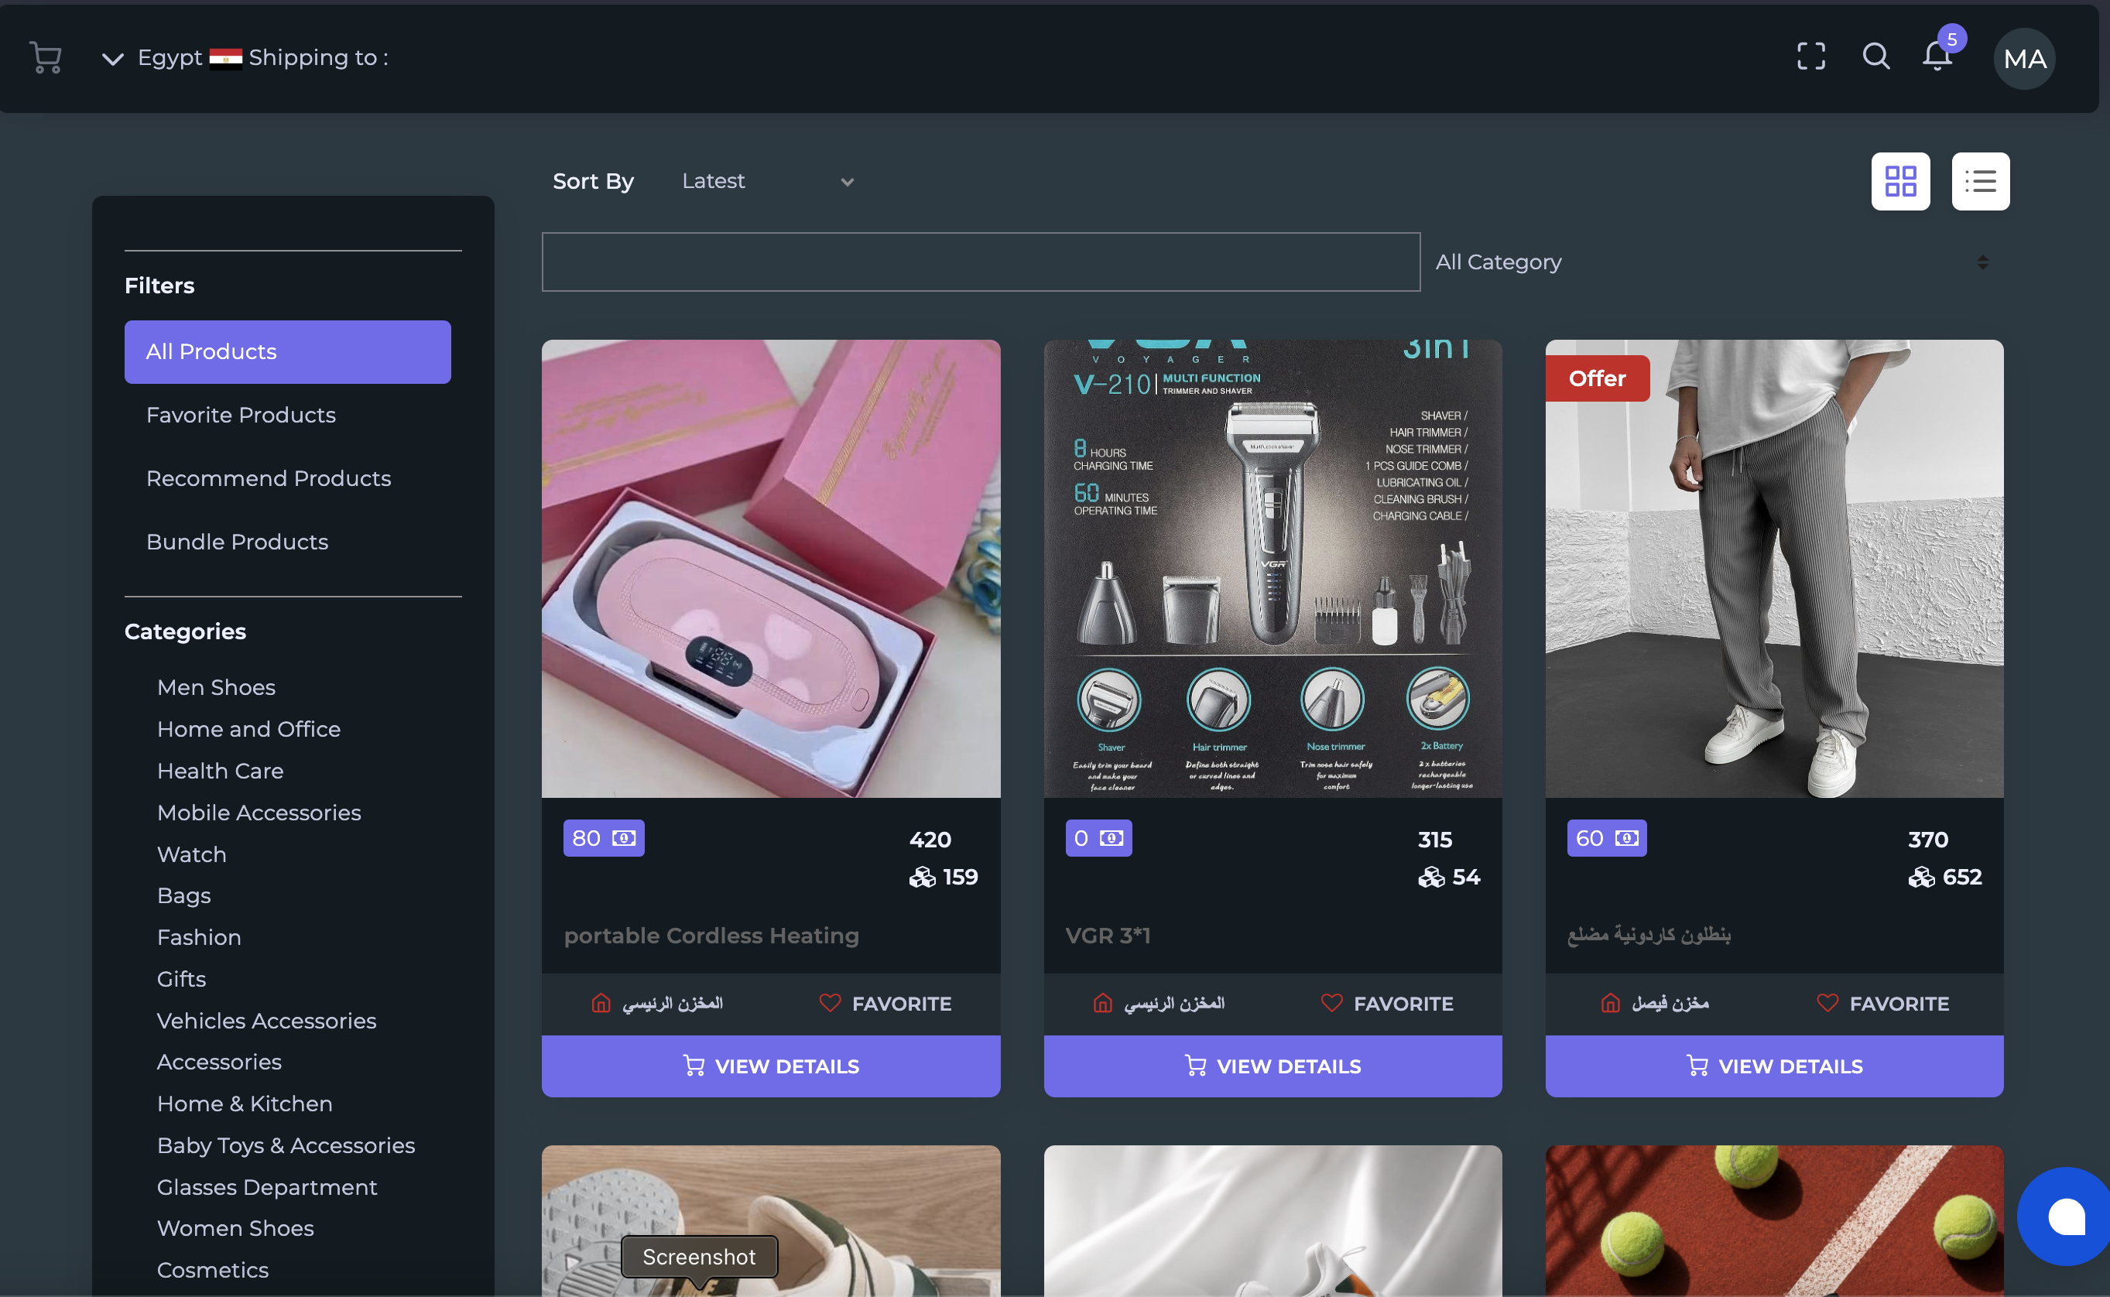
Task: Click warehouse icon on portable Cordless Heating card
Action: tap(601, 1003)
